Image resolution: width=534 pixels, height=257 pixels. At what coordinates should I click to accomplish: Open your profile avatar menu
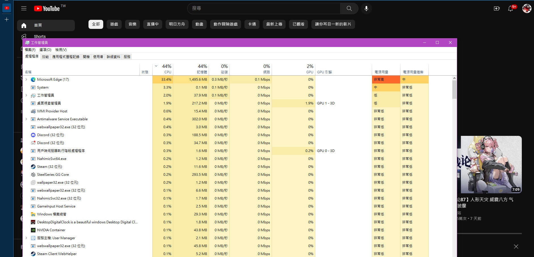coord(527,8)
